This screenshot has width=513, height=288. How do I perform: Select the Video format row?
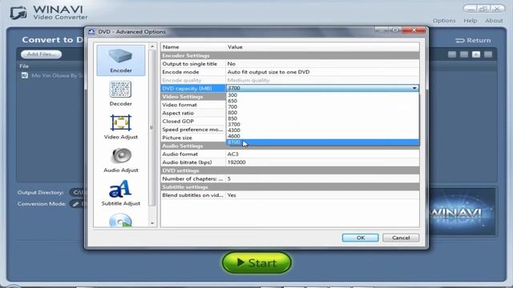click(x=193, y=105)
